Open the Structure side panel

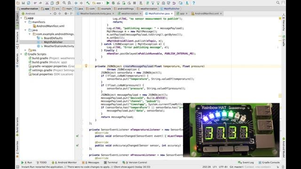tap(17, 40)
